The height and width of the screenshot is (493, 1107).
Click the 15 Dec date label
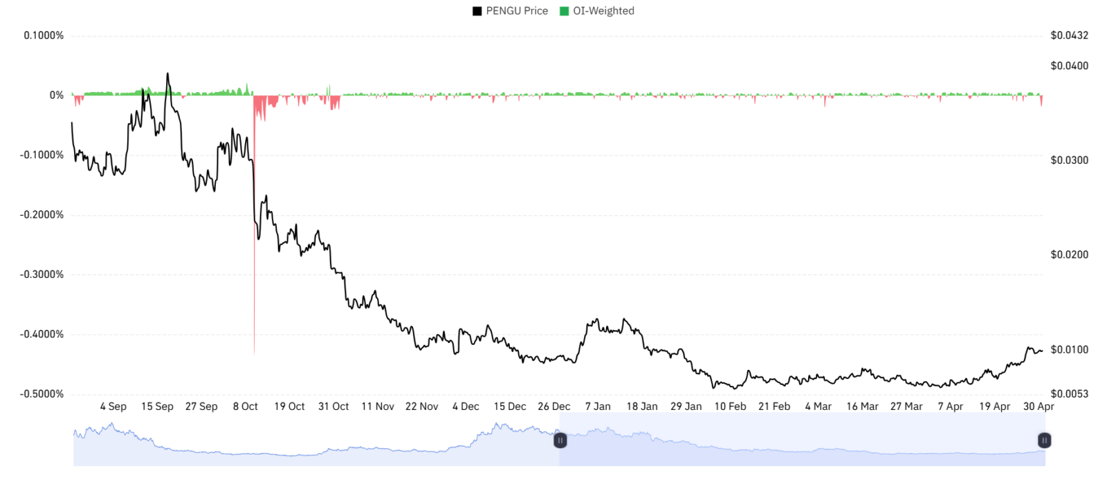(510, 407)
